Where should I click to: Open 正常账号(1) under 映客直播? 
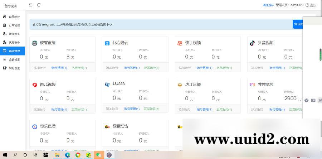pos(79,68)
